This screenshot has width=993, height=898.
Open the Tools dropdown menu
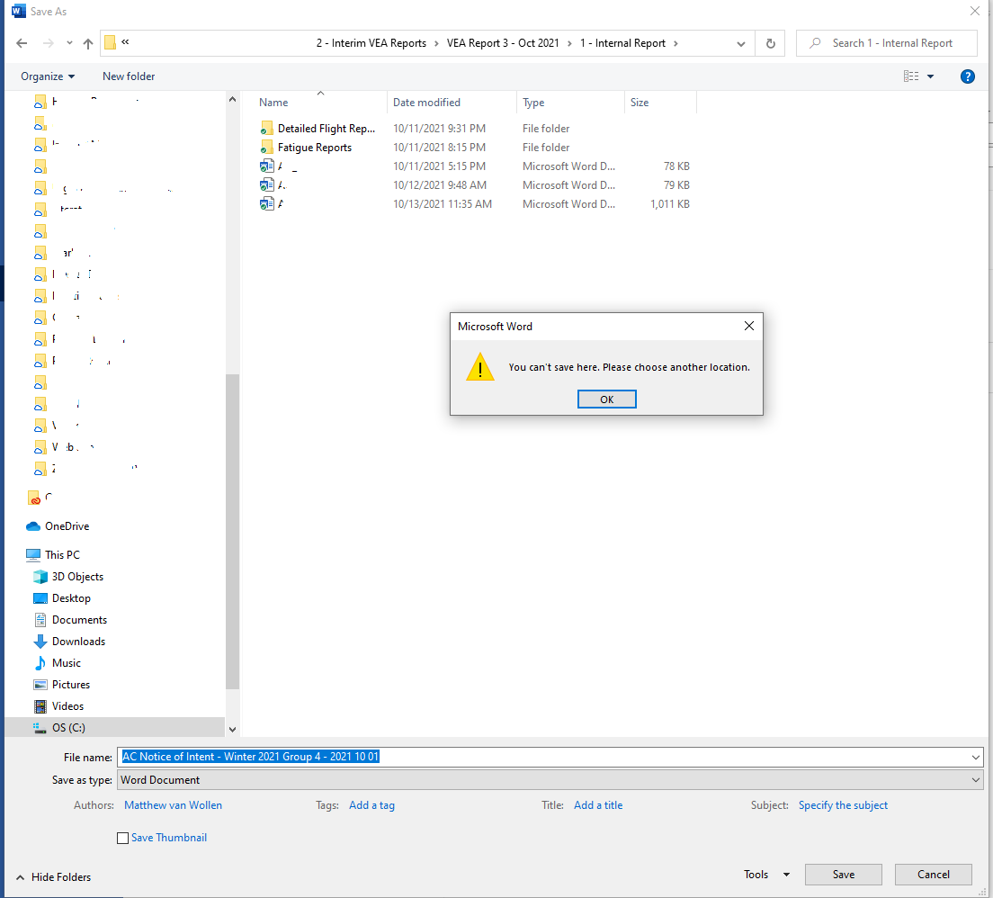[765, 875]
